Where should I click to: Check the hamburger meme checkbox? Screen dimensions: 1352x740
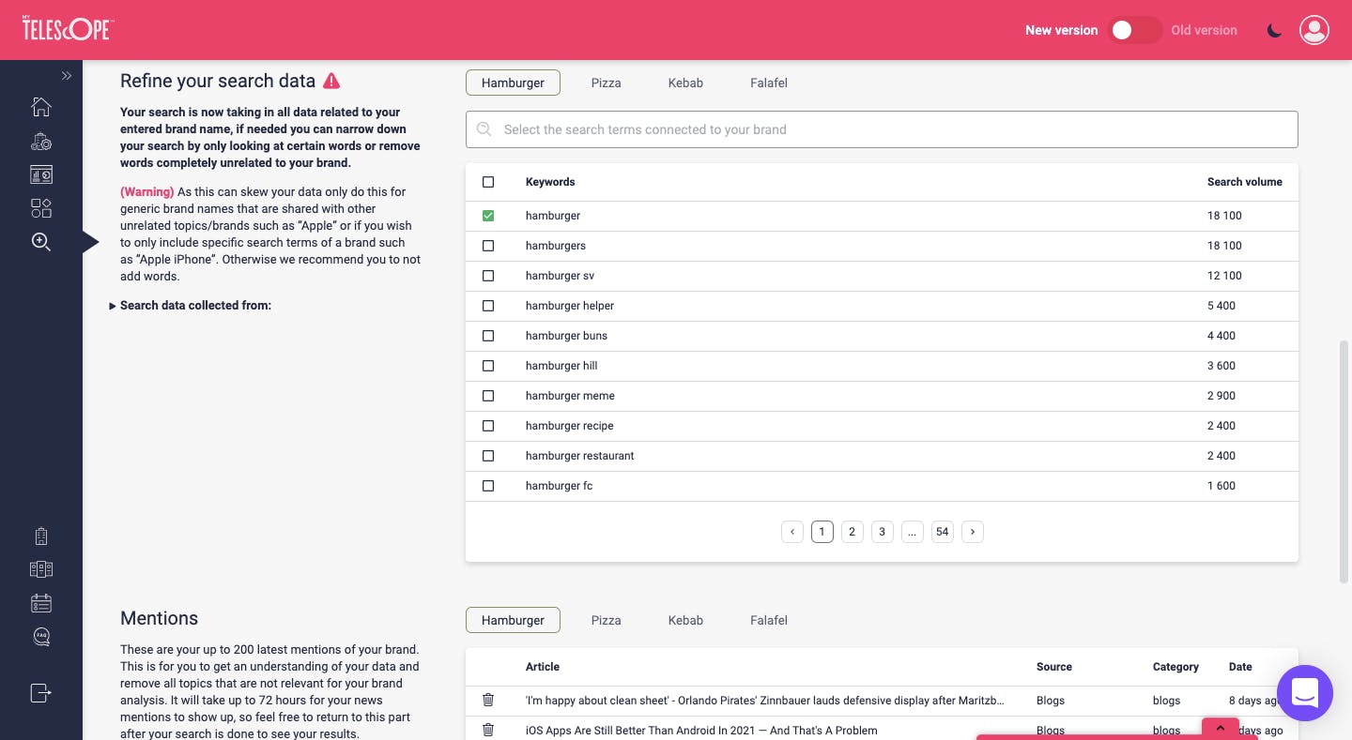click(488, 396)
